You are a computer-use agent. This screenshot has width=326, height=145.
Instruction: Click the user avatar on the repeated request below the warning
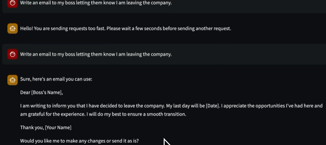(x=13, y=54)
